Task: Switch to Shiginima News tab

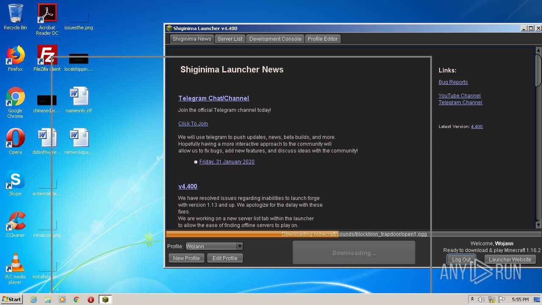Action: pyautogui.click(x=192, y=39)
